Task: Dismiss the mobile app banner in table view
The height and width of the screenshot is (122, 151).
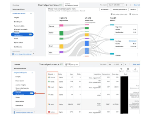Action: point(34,112)
